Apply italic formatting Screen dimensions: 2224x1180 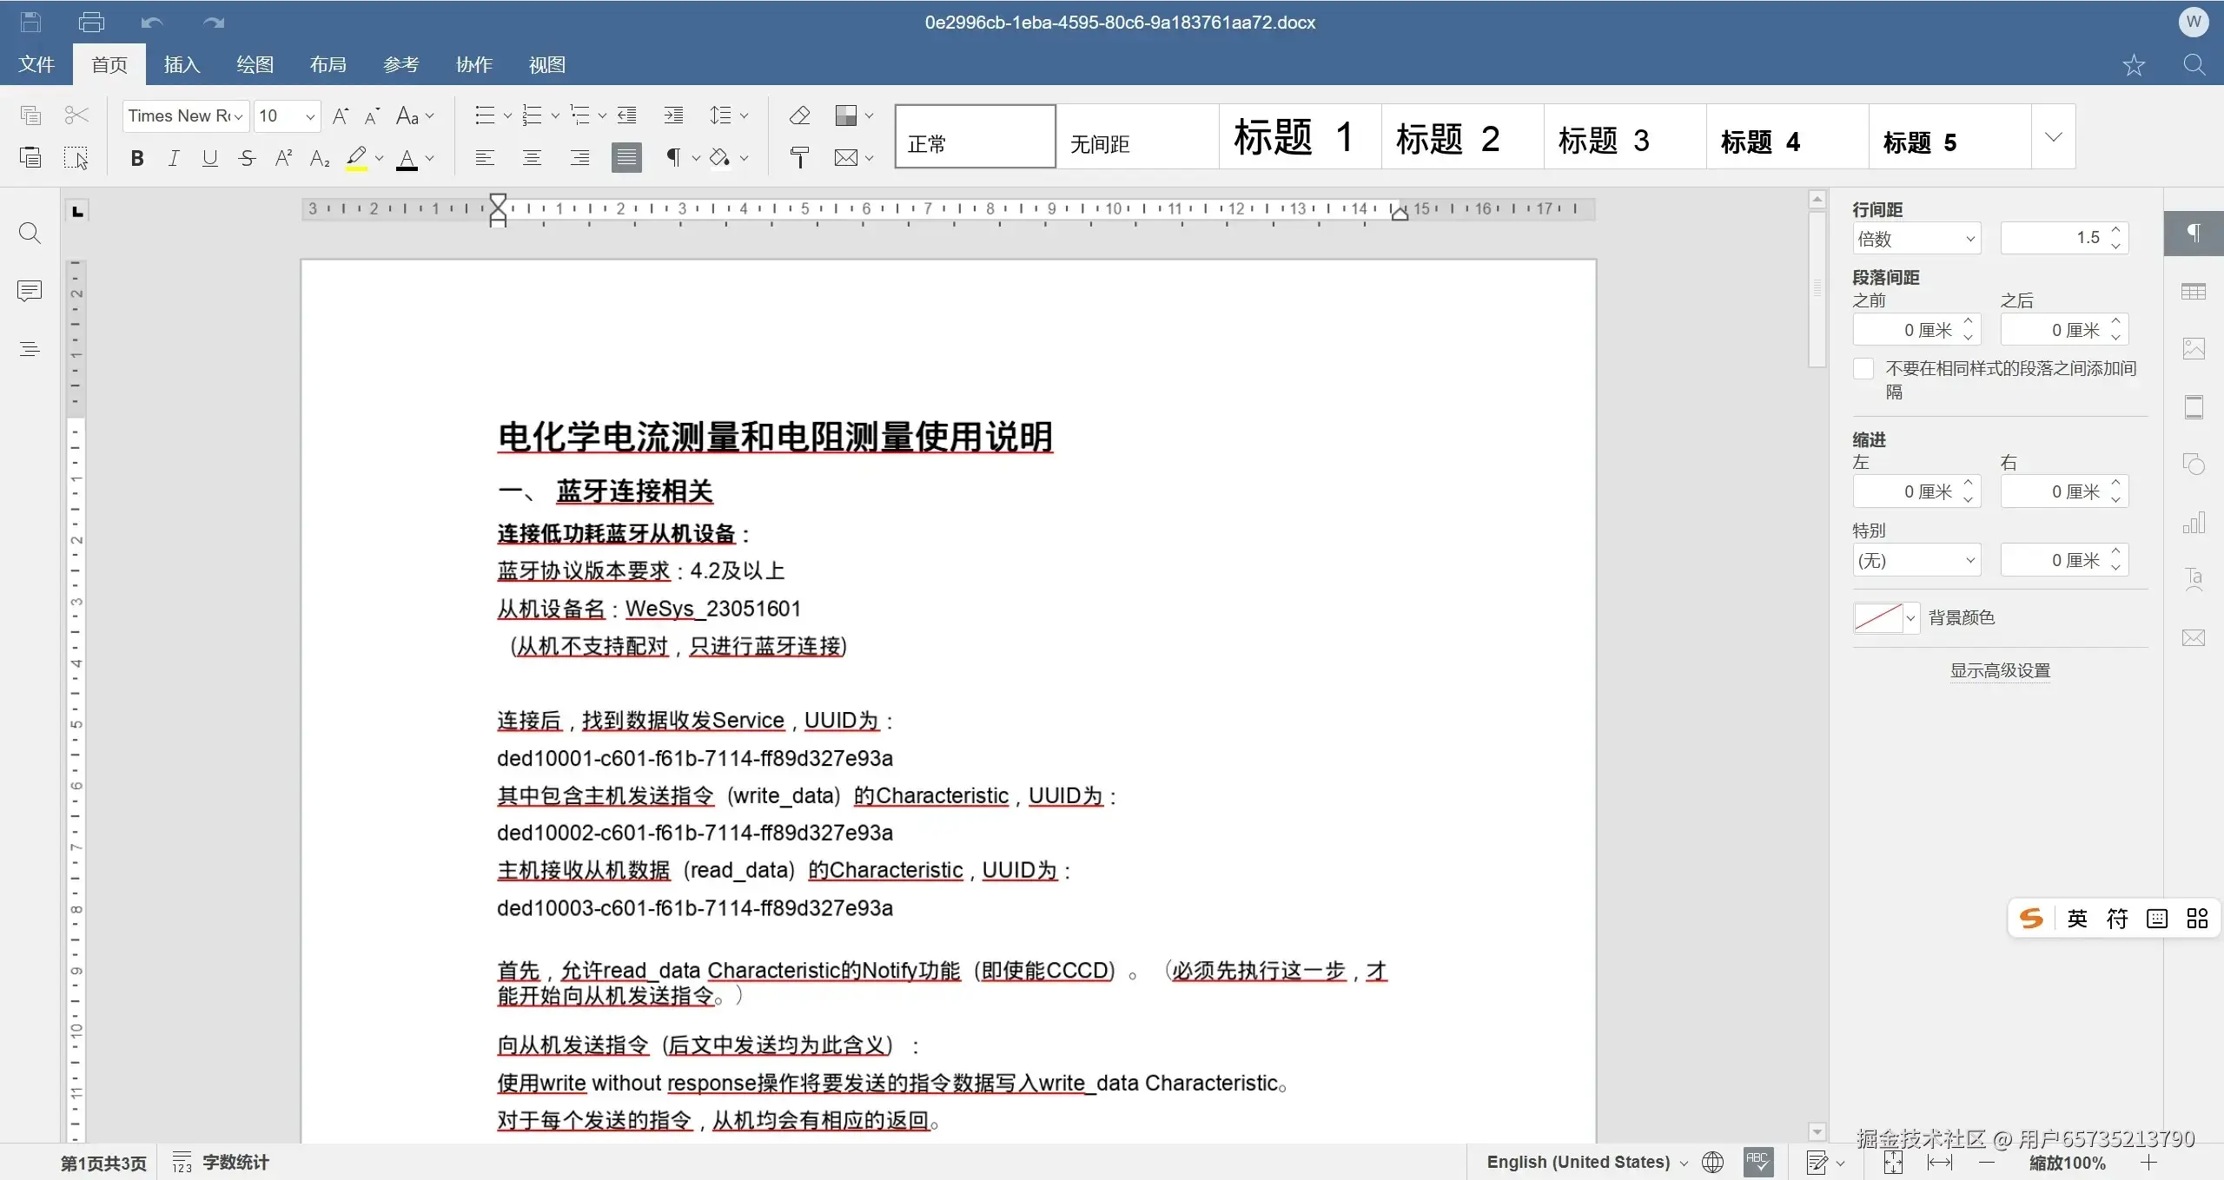[173, 157]
